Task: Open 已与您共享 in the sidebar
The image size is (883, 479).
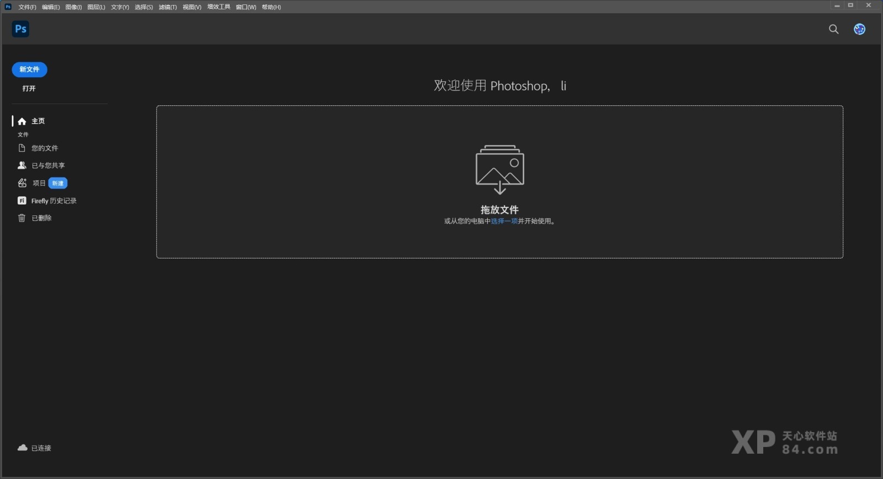Action: click(x=48, y=165)
